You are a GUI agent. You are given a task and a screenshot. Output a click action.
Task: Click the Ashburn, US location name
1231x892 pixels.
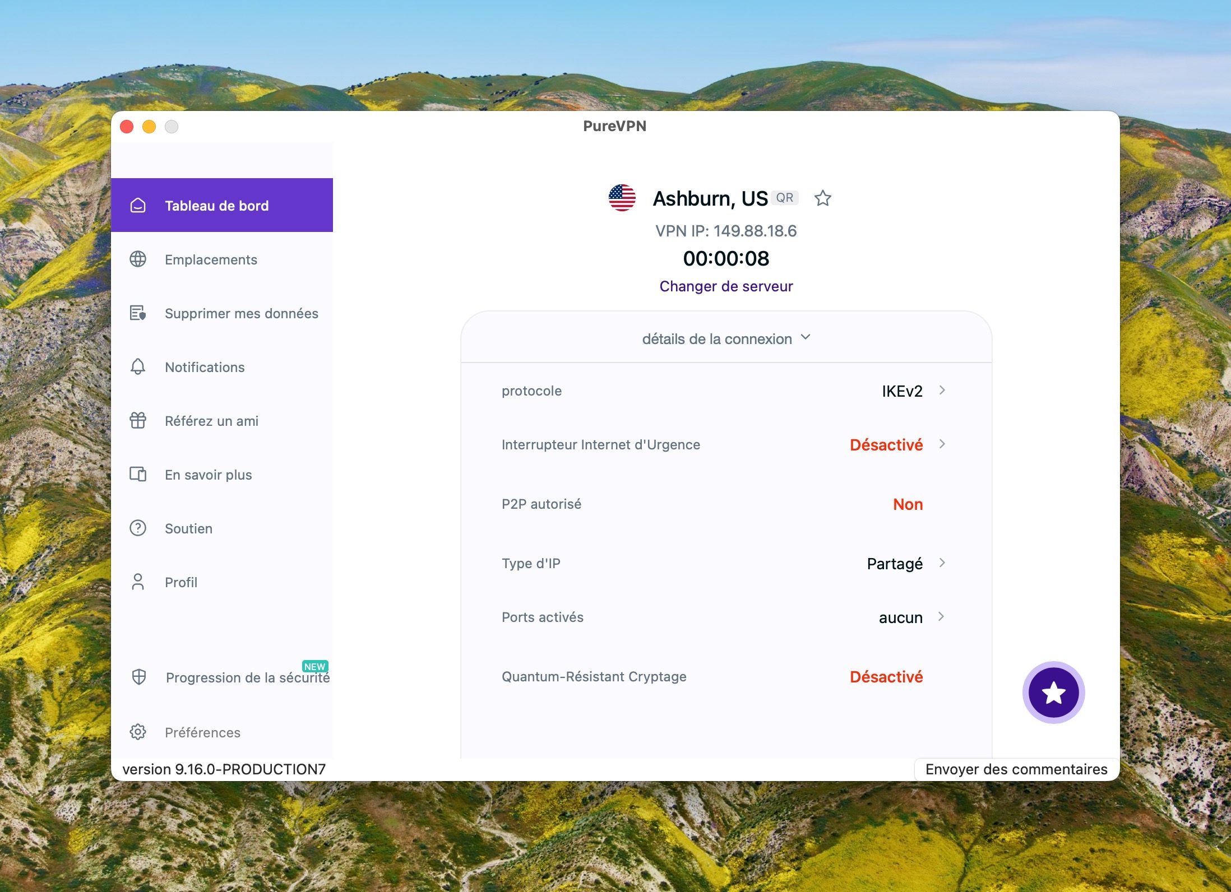click(x=710, y=198)
